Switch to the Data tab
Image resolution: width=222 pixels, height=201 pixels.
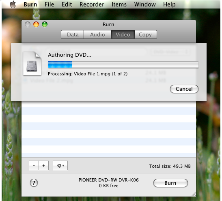coord(73,34)
